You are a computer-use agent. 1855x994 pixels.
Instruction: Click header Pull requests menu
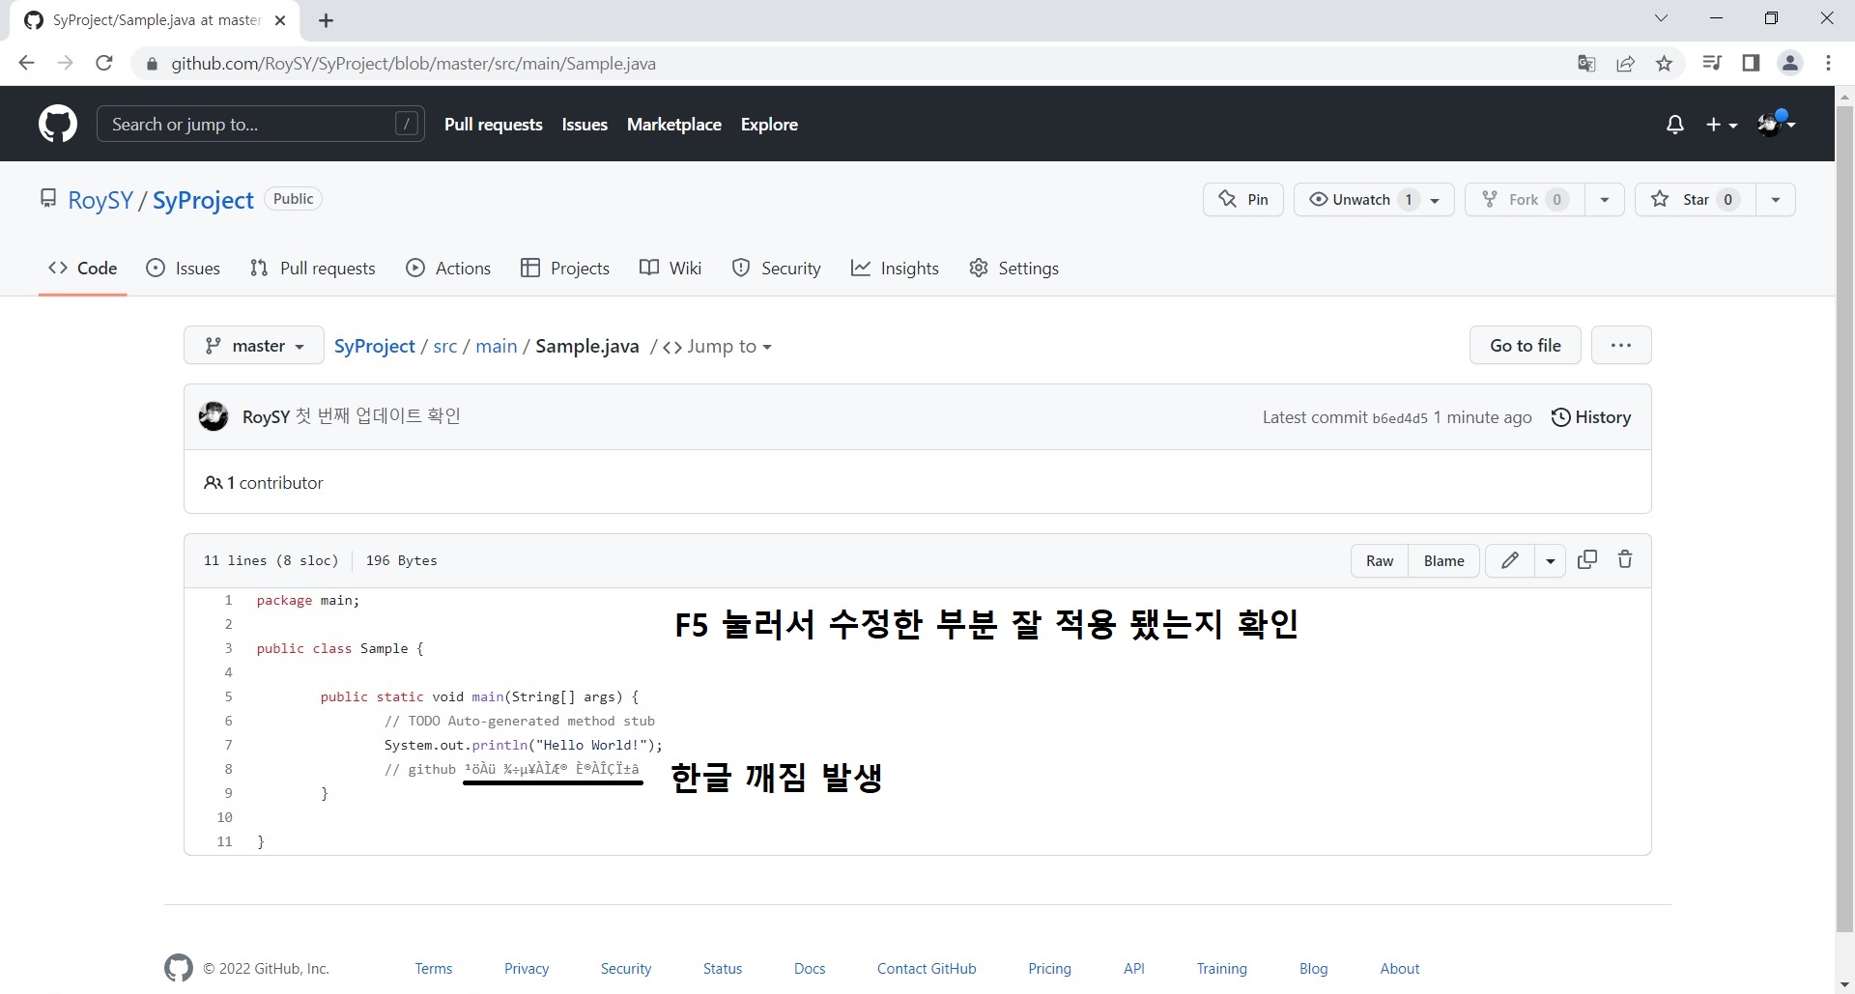click(493, 125)
